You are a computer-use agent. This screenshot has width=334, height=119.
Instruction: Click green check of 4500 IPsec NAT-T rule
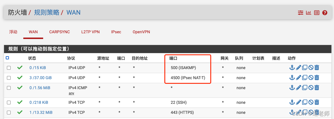point(20,77)
